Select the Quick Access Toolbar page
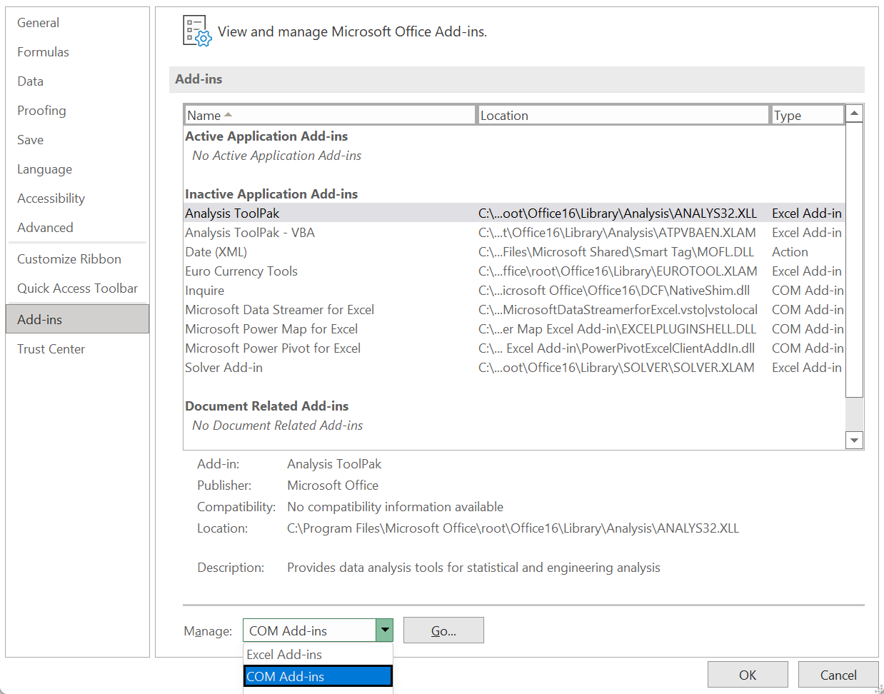Image resolution: width=884 pixels, height=694 pixels. coord(77,288)
